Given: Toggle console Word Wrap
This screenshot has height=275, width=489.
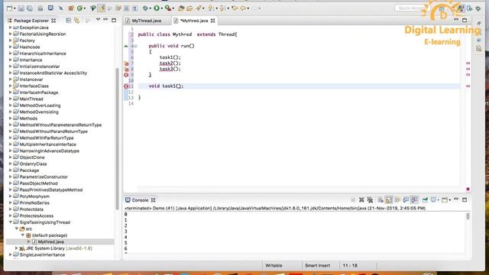Looking at the screenshot, I should [397, 200].
